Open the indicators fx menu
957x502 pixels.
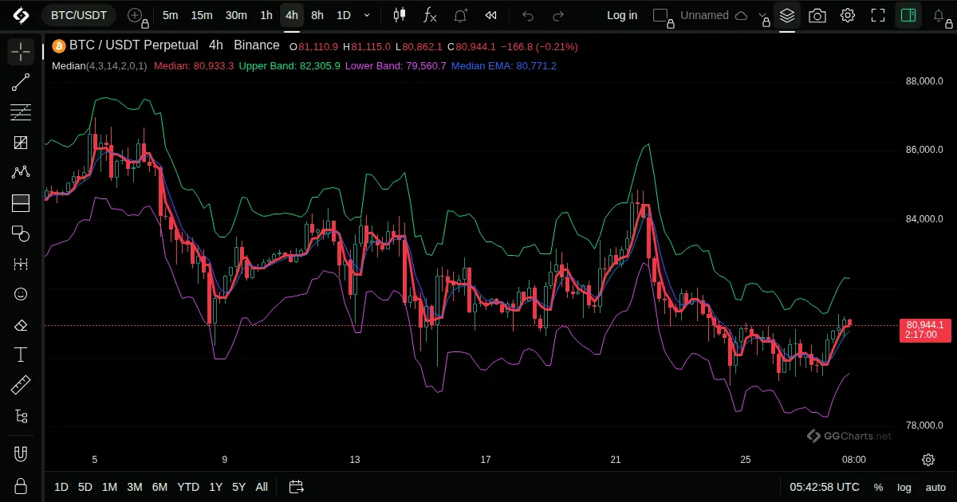pos(430,15)
